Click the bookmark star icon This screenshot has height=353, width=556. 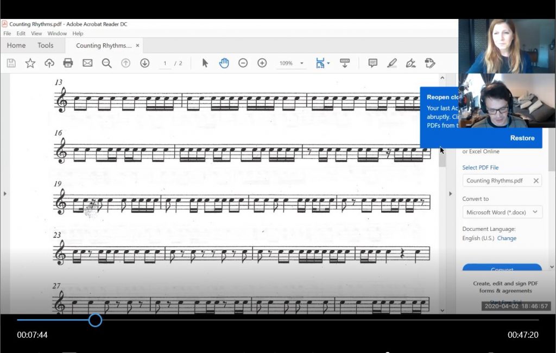[30, 63]
